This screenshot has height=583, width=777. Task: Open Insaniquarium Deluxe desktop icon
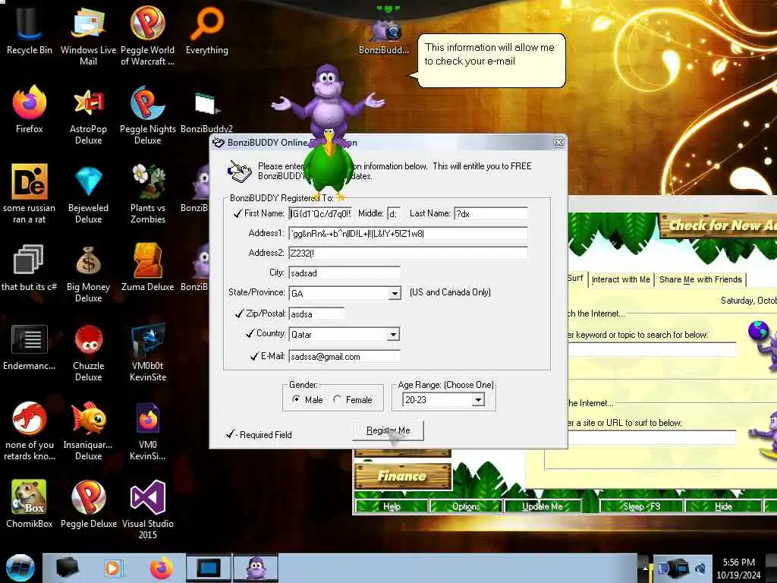click(x=88, y=431)
